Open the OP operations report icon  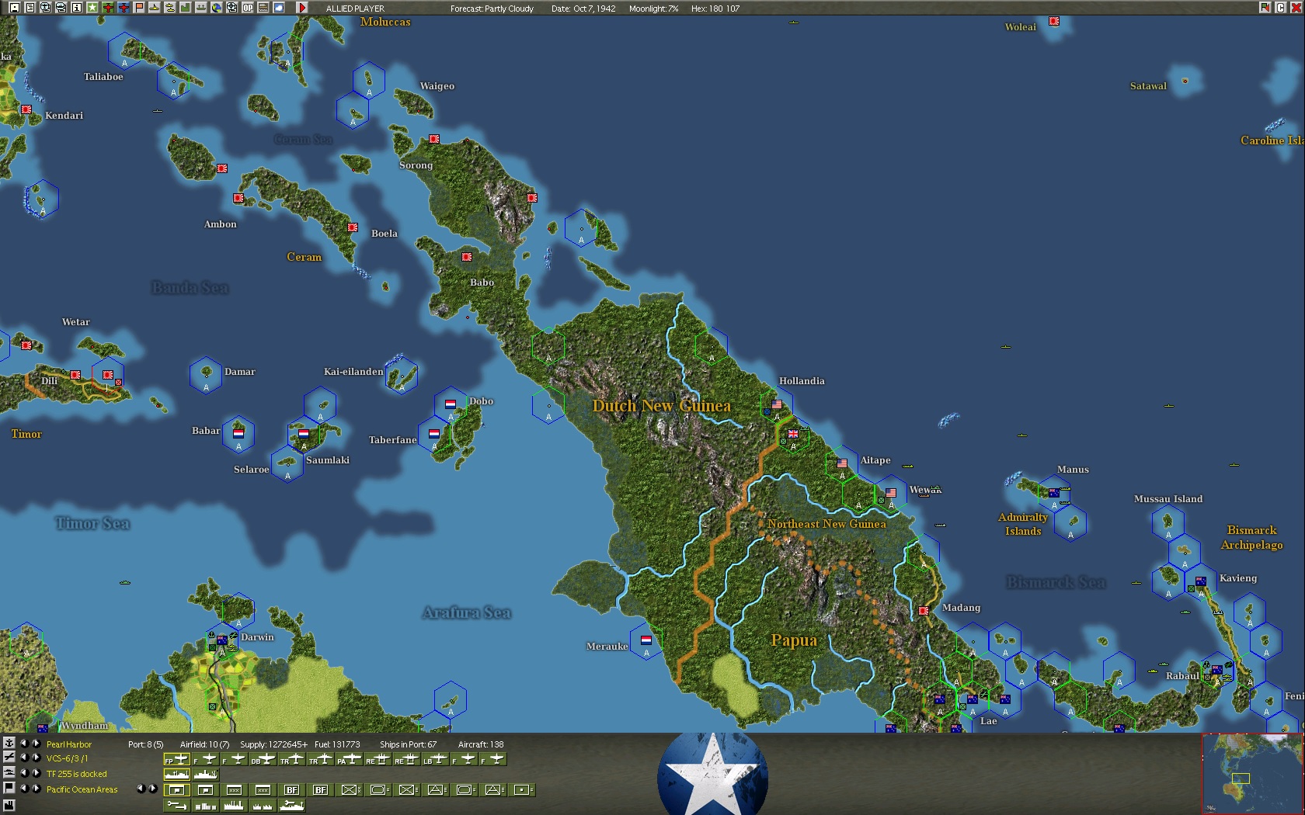pyautogui.click(x=248, y=8)
